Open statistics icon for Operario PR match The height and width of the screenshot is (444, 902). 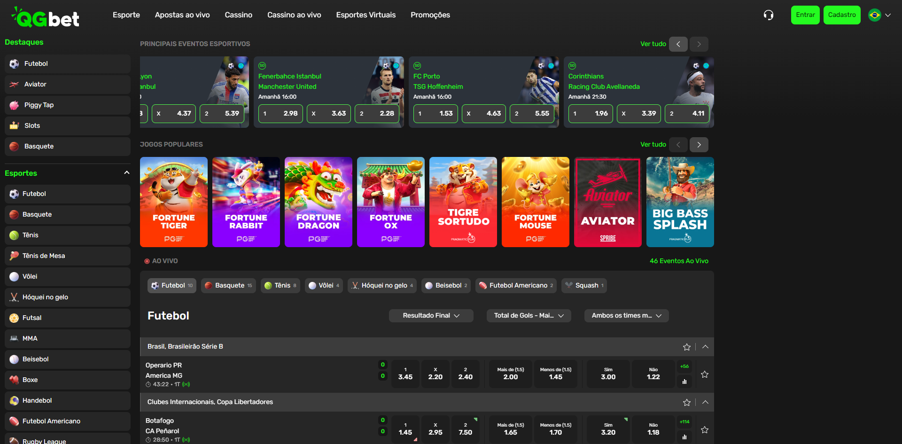pyautogui.click(x=684, y=382)
